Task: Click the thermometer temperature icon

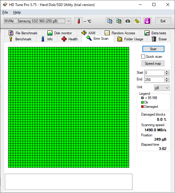Action: coord(78,21)
